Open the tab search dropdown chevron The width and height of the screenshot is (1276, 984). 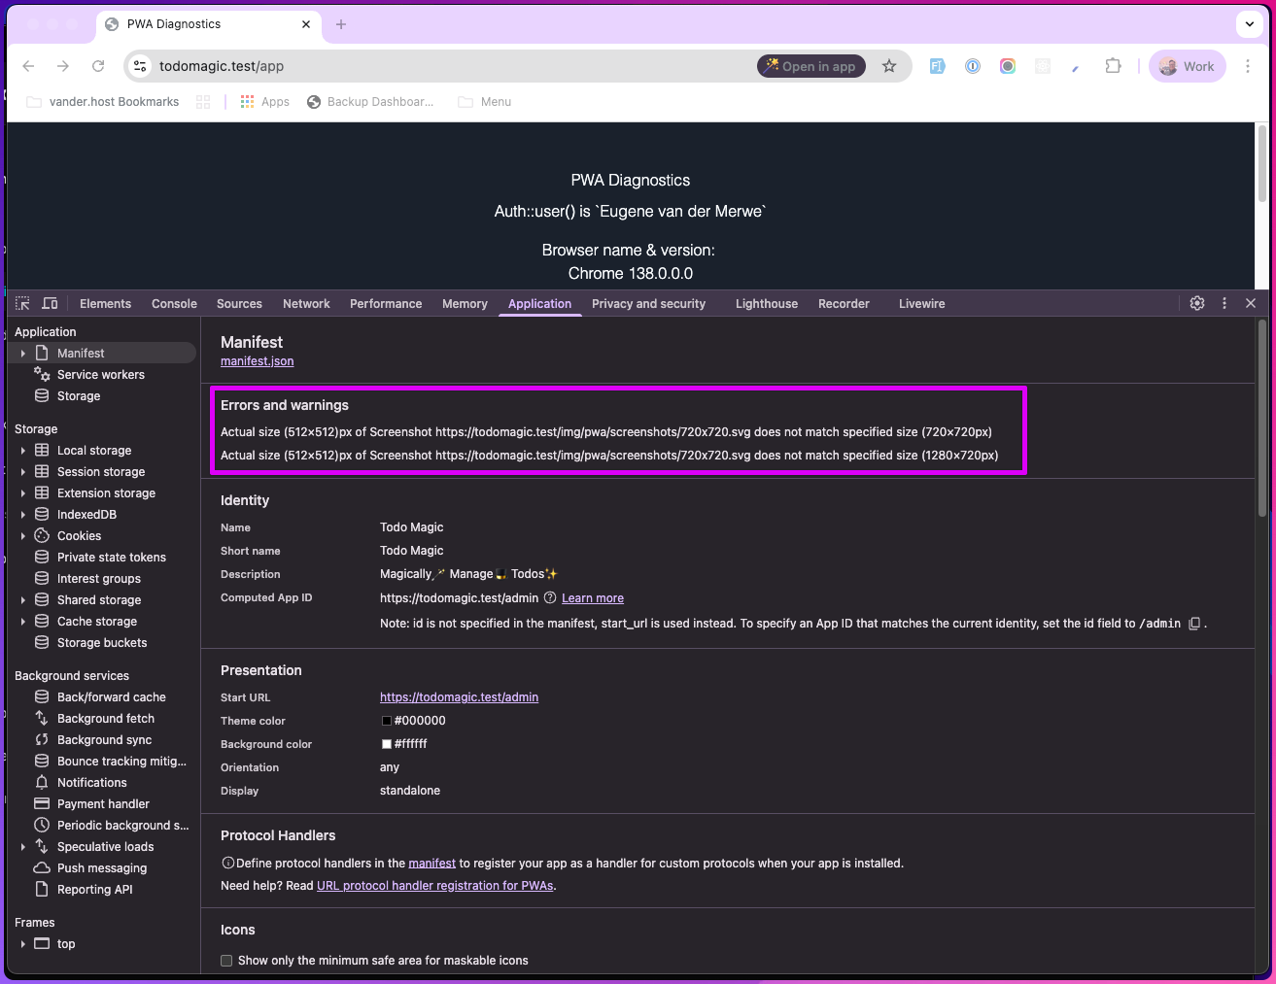coord(1250,24)
